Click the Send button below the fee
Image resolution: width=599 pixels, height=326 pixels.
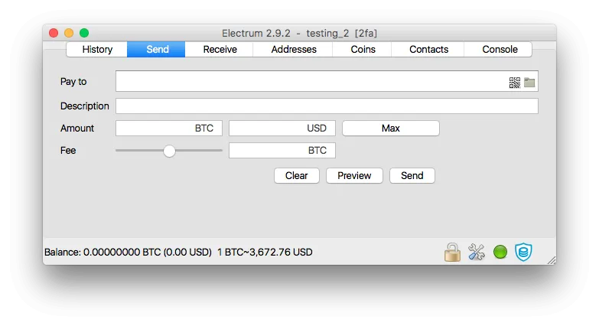click(412, 175)
